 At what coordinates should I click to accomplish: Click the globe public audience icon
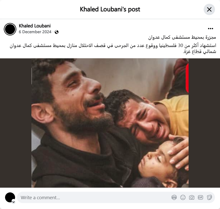(x=57, y=32)
